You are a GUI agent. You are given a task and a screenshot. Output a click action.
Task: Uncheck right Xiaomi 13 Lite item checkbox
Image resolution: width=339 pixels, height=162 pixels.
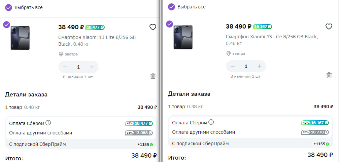(x=169, y=24)
